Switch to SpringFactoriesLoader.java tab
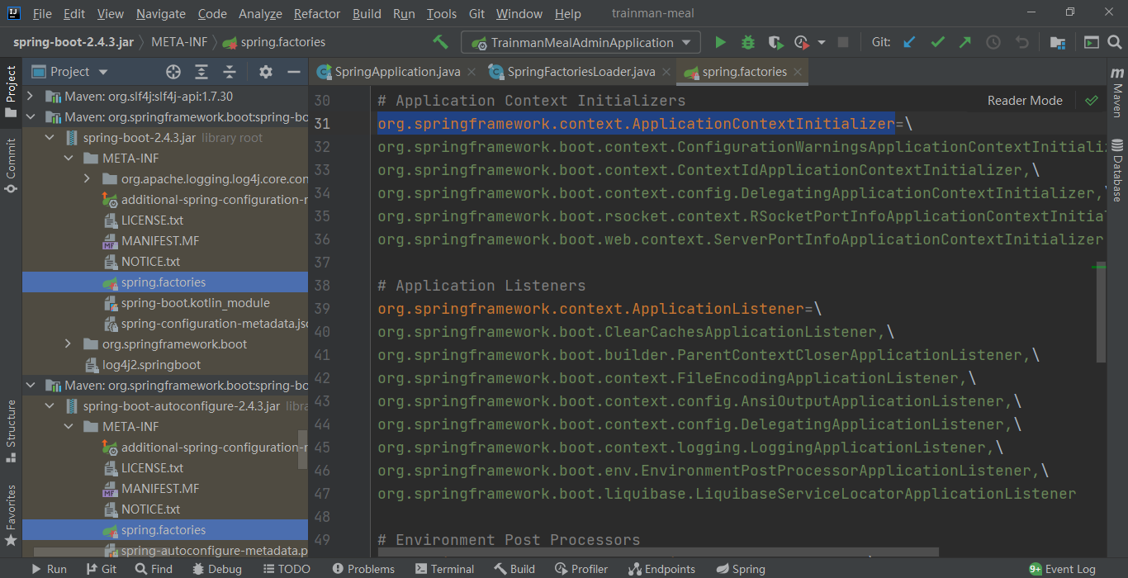 581,72
